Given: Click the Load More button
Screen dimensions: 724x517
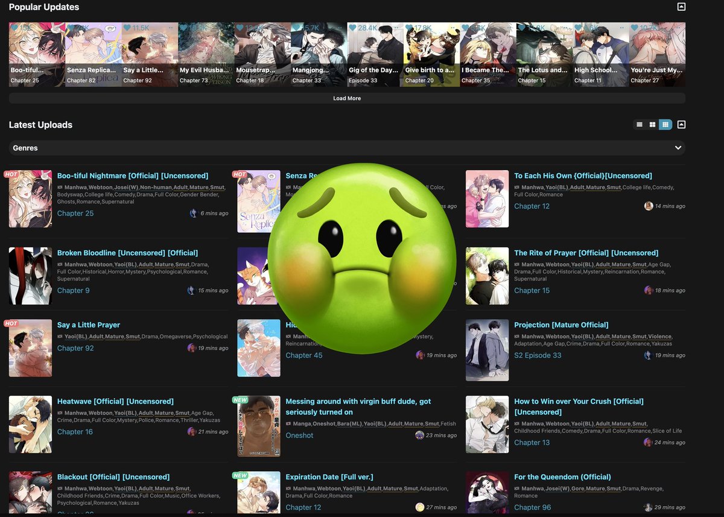Looking at the screenshot, I should pos(347,98).
